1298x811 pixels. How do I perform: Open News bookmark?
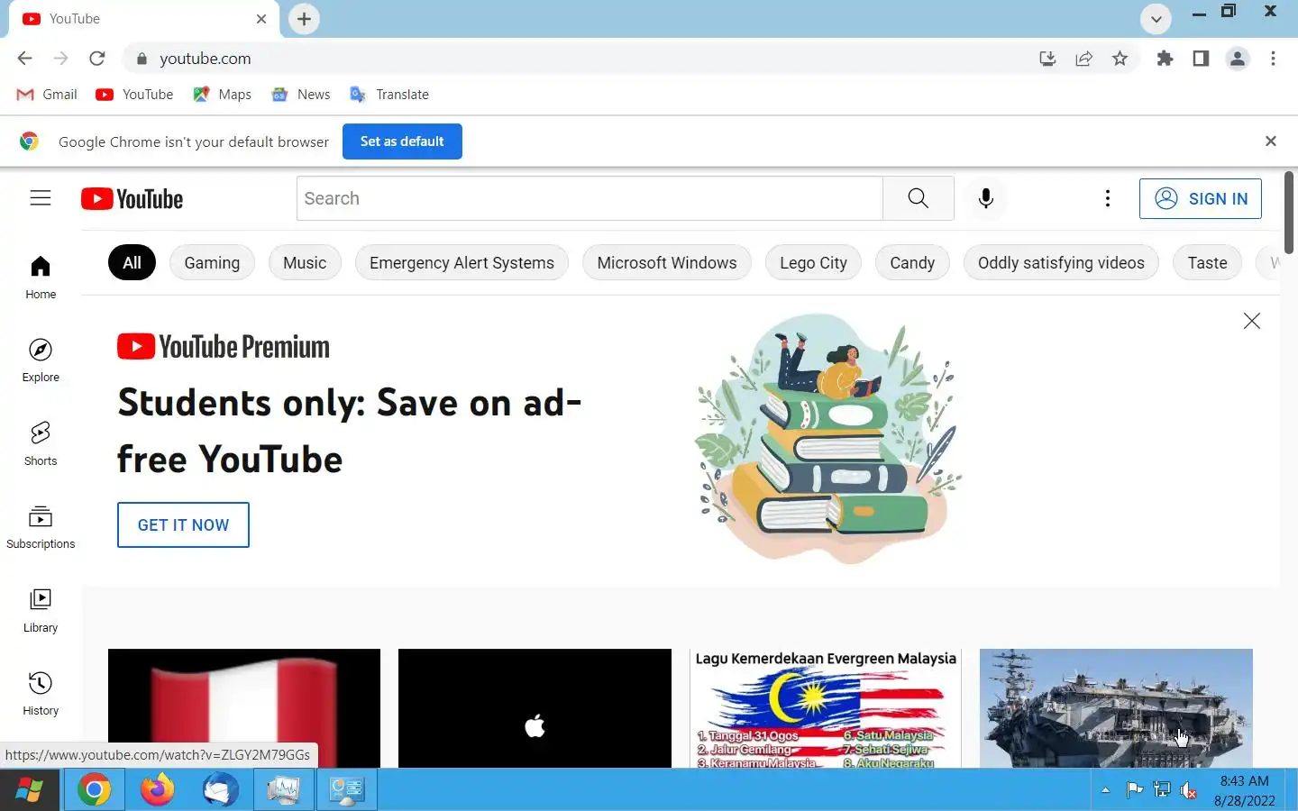(x=301, y=95)
